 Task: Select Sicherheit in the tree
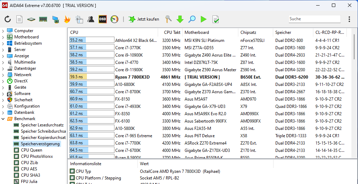coord(23,100)
